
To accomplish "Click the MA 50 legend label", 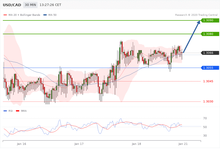I will (x=52, y=15).
